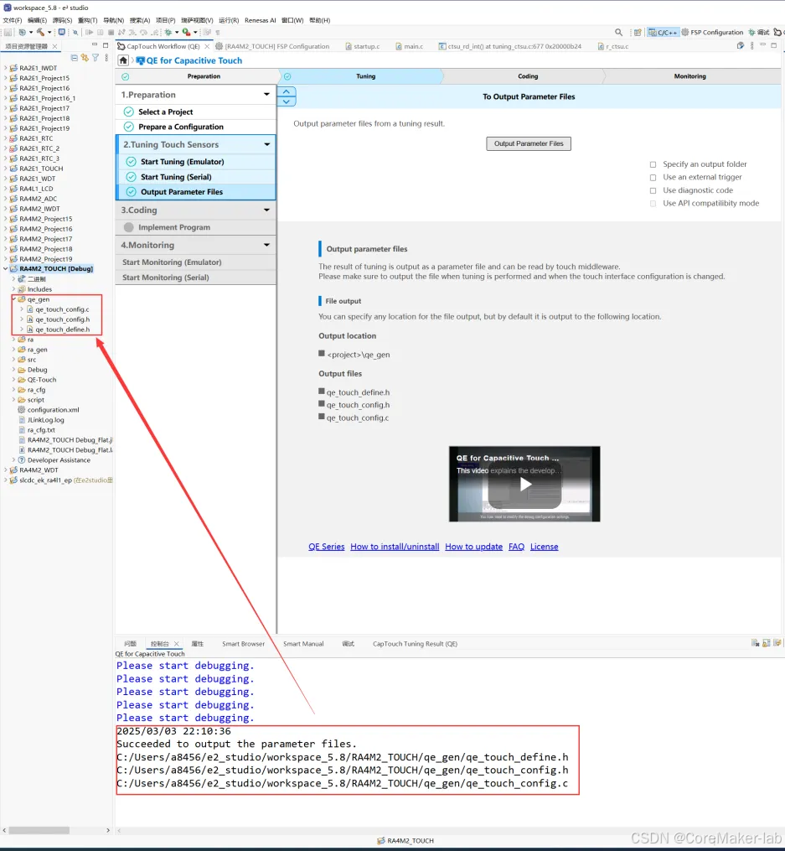785x851 pixels.
Task: Click the scroll-down arrow beside Output header
Action: tap(287, 101)
